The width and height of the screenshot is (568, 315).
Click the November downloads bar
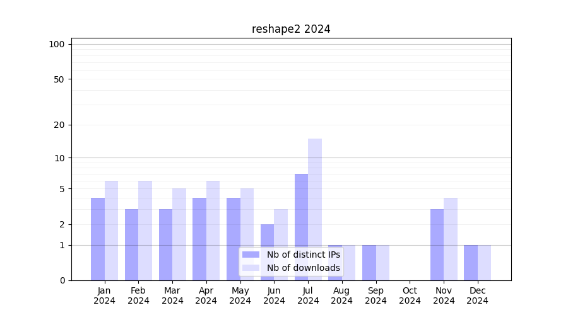tap(451, 239)
